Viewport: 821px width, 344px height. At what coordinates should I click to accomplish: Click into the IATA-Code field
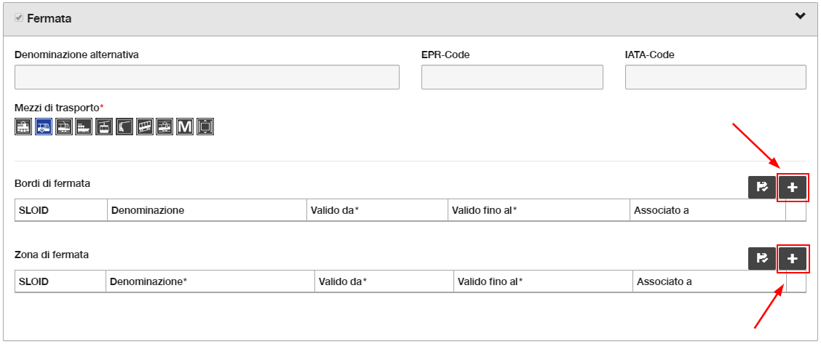click(x=715, y=77)
